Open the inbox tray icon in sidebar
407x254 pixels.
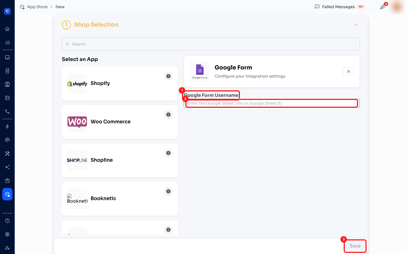7,57
